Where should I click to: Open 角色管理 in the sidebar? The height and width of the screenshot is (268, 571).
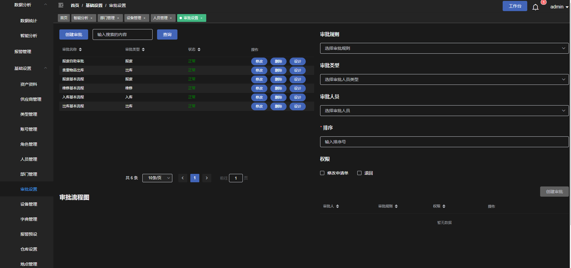pyautogui.click(x=29, y=144)
